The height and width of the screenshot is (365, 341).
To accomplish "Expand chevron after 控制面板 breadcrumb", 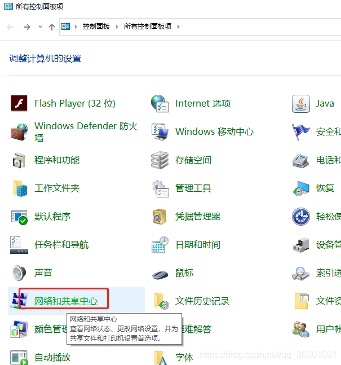I will point(117,27).
